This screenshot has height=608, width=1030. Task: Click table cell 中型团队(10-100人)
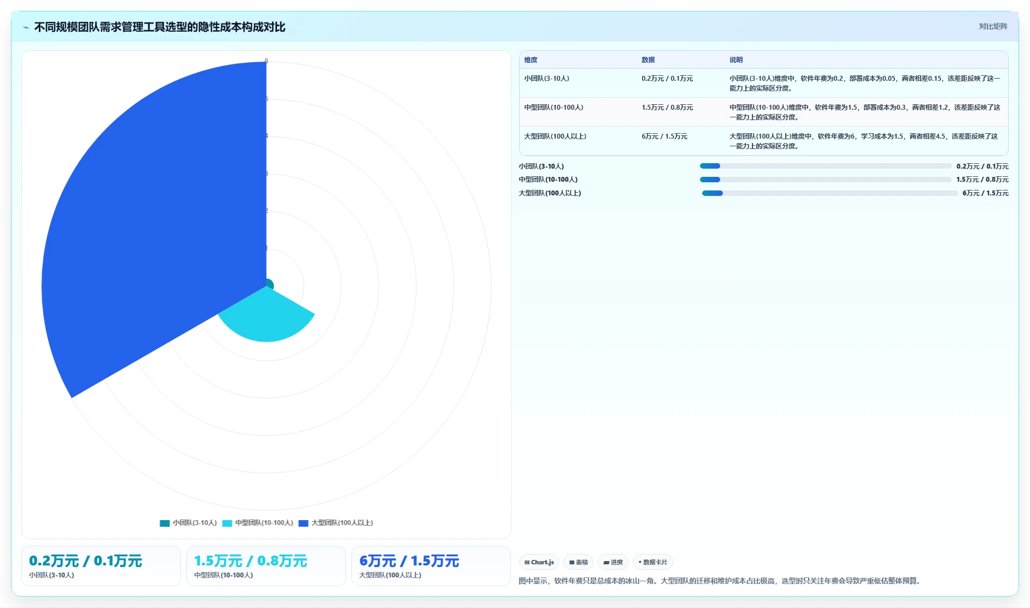[554, 108]
